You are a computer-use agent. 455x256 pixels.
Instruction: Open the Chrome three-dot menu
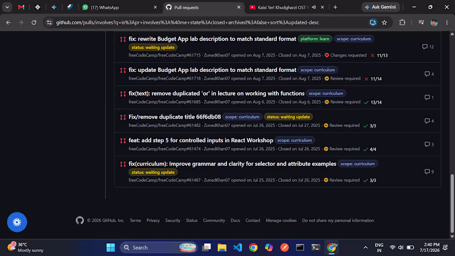click(x=447, y=22)
